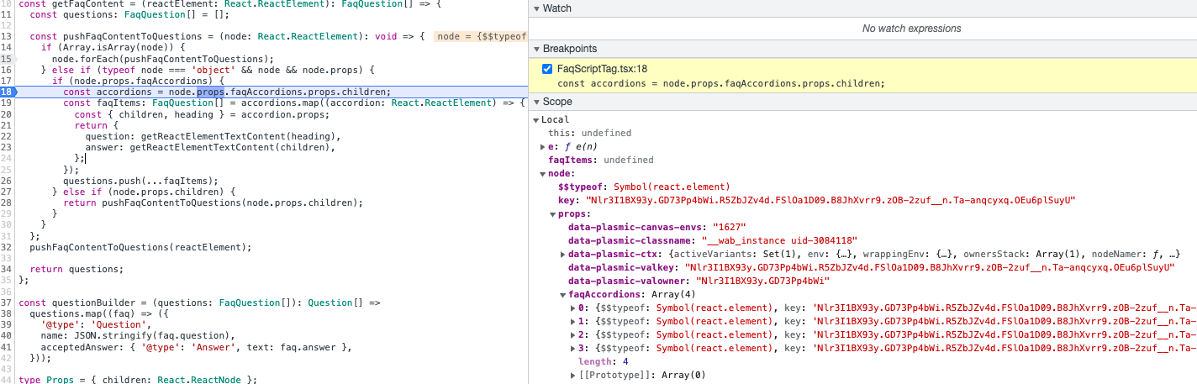The width and height of the screenshot is (1197, 384).
Task: Click breakpoint code preview under FaqScriptTag.tsx:18
Action: tap(720, 83)
